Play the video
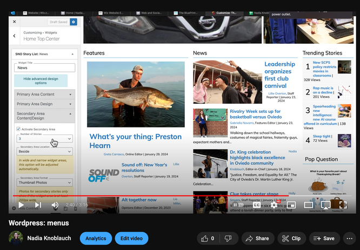The image size is (360, 250). point(21,205)
